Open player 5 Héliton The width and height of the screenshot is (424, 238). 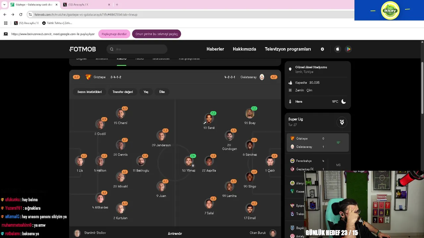point(100,163)
